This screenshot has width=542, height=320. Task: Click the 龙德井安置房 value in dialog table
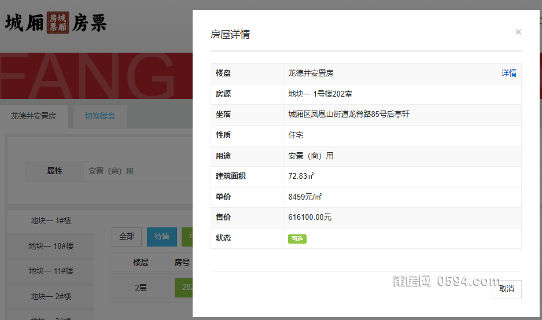tap(311, 73)
